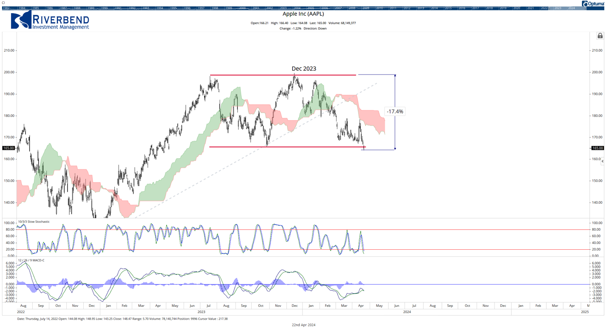Select the lower red support line near 165
608x328 pixels.
[288, 147]
